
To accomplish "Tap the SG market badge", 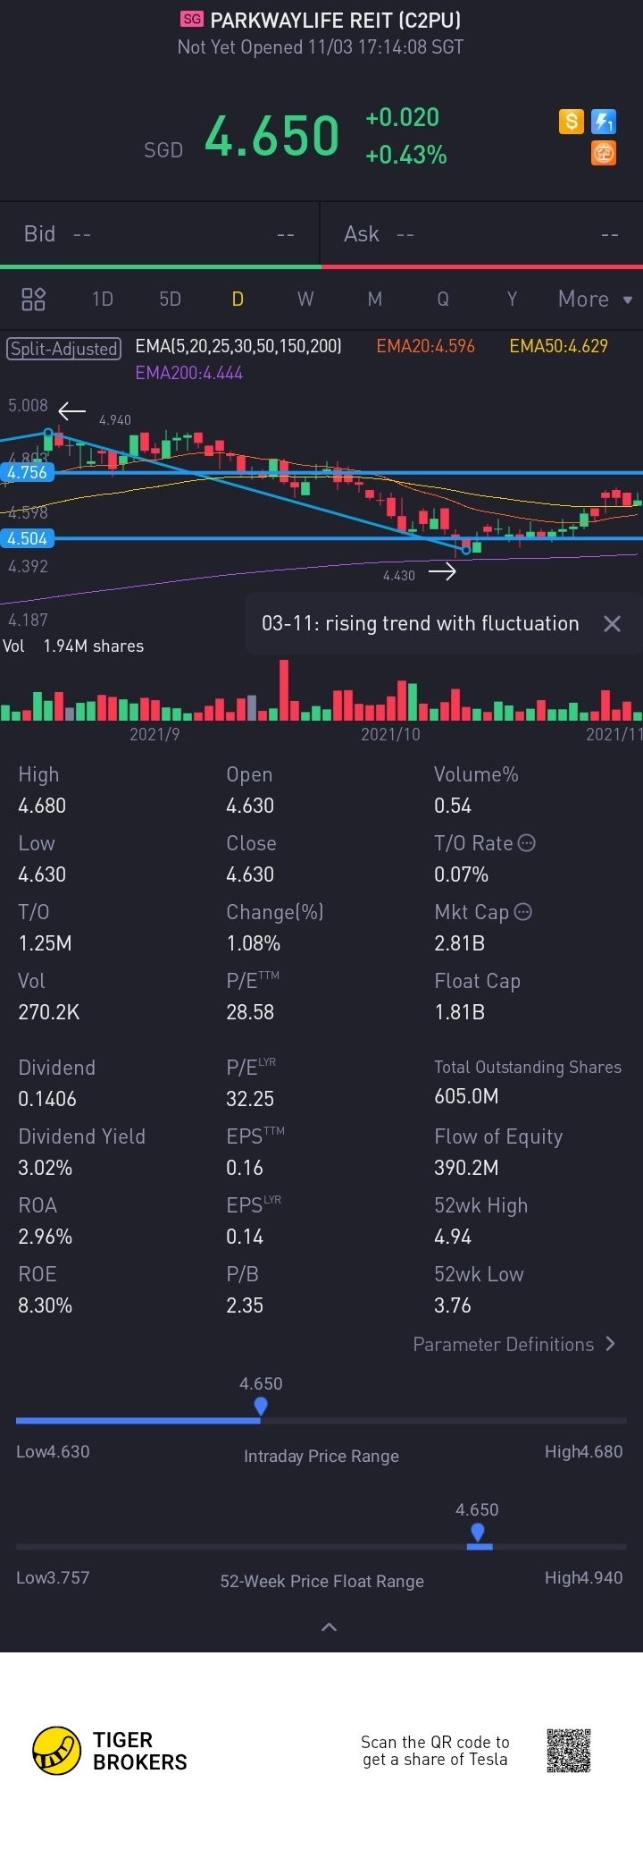I will 192,19.
